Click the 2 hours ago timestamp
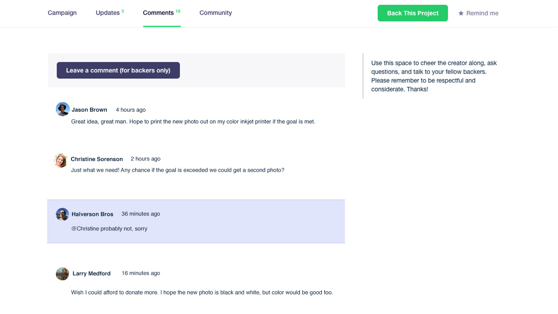 tap(146, 159)
